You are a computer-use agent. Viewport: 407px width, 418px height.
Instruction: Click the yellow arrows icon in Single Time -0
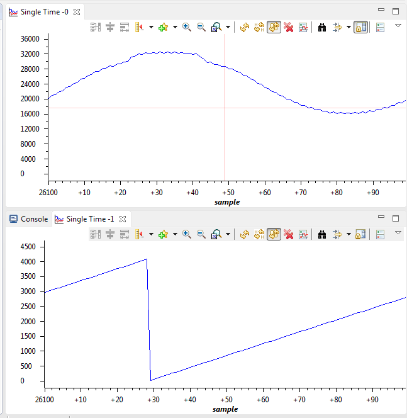(x=337, y=27)
